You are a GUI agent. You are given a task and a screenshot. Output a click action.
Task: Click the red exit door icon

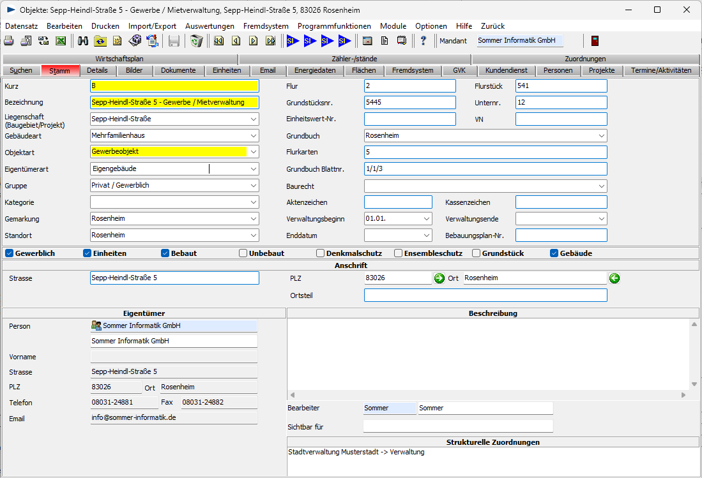pos(595,41)
